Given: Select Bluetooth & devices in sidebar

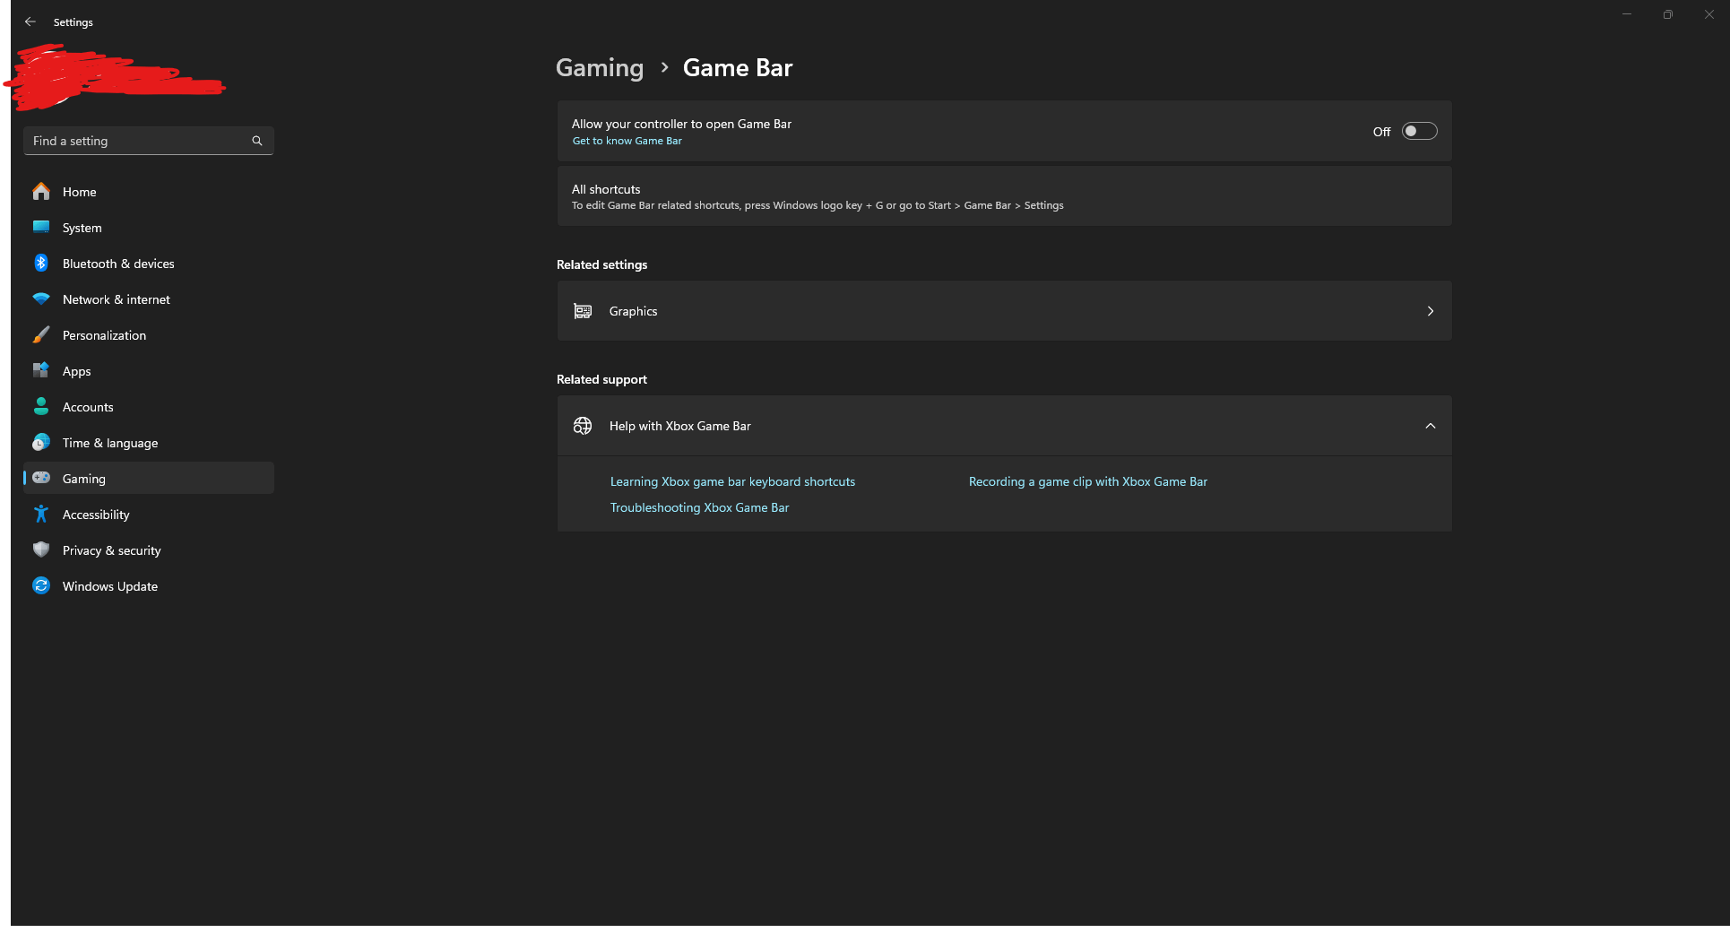Looking at the screenshot, I should 149,263.
